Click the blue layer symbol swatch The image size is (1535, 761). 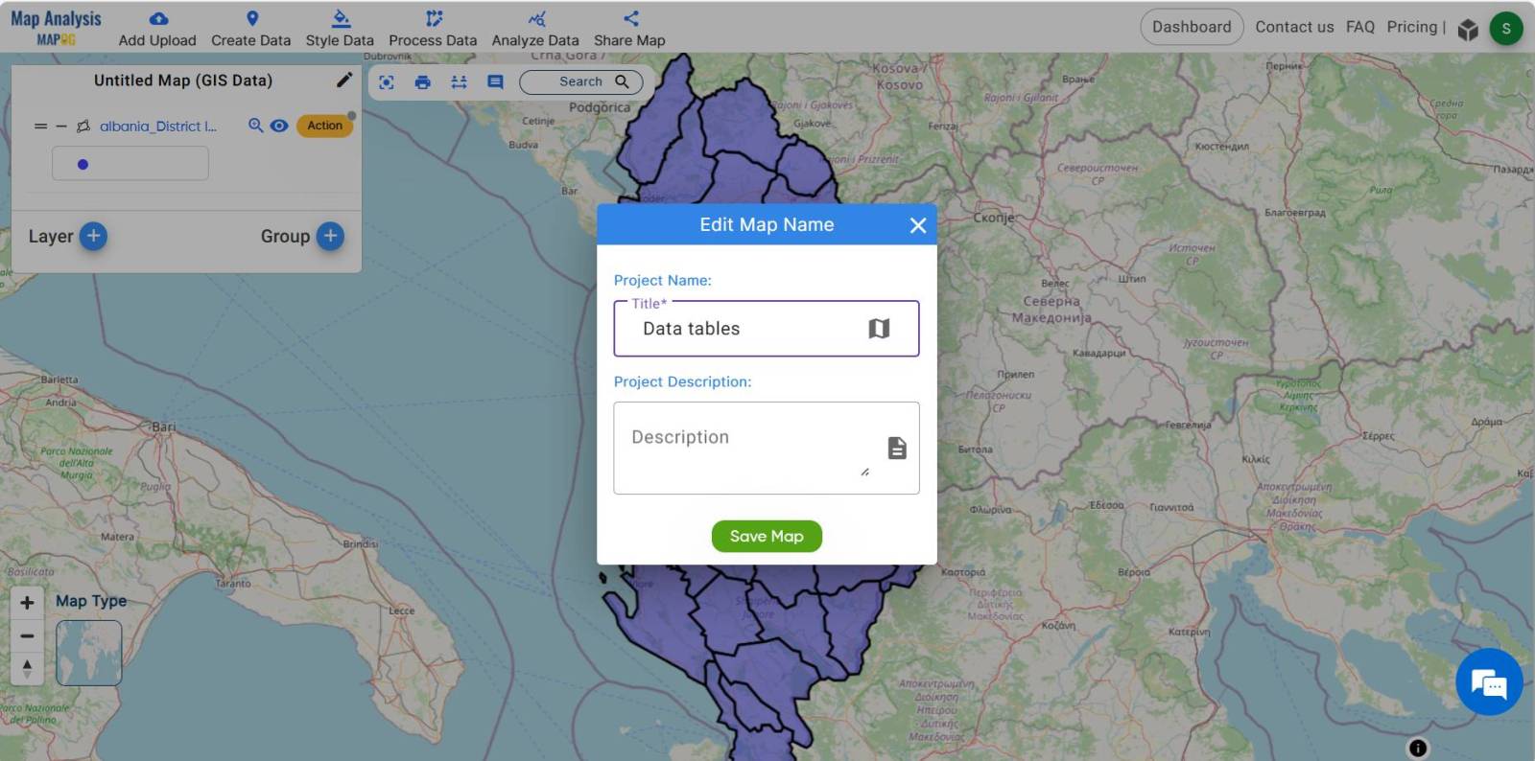click(x=83, y=165)
